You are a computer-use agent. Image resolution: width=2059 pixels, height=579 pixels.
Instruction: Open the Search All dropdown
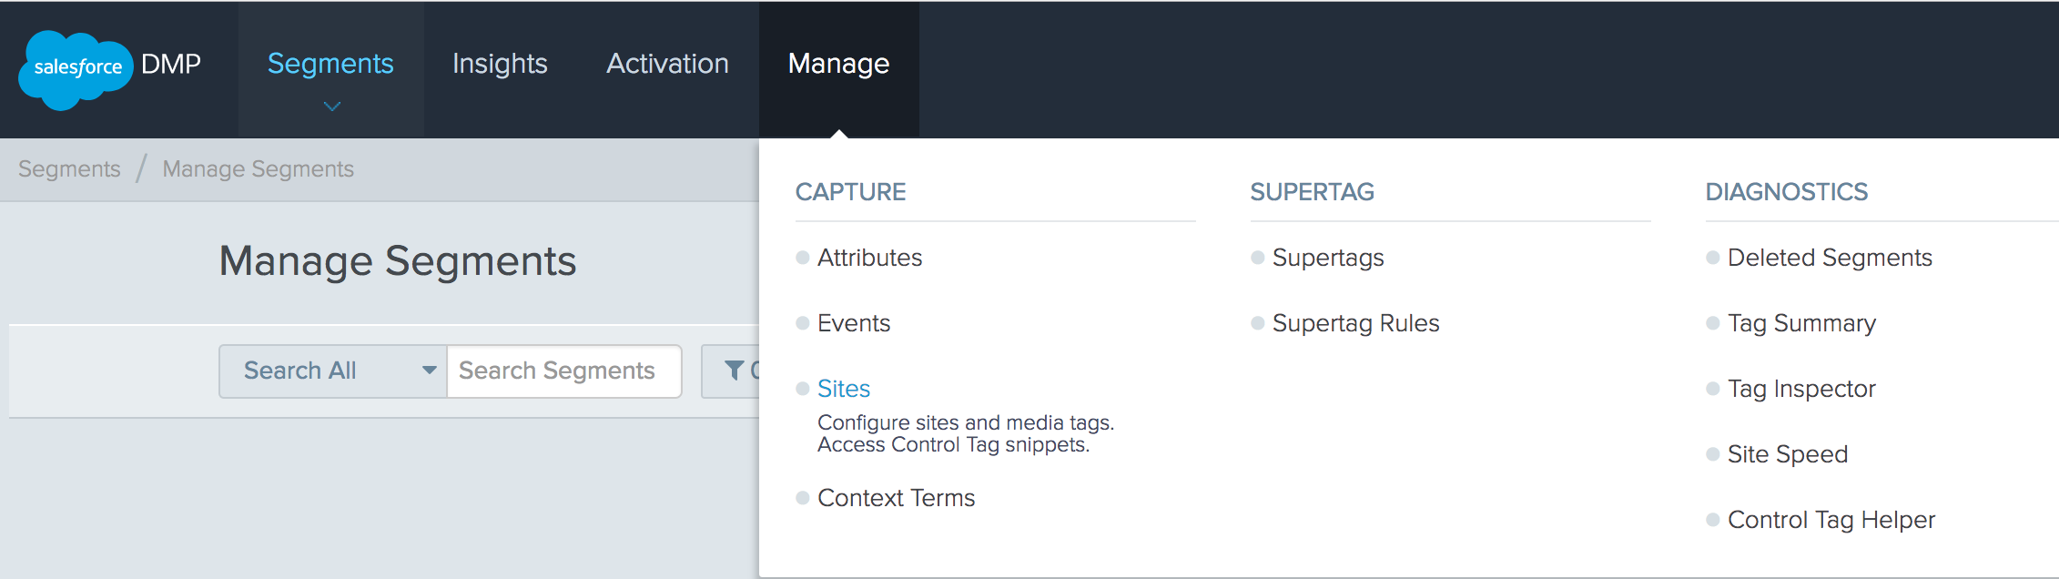(x=332, y=371)
